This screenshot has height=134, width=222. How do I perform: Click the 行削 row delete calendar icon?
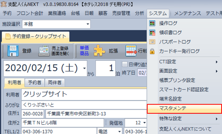point(131,51)
